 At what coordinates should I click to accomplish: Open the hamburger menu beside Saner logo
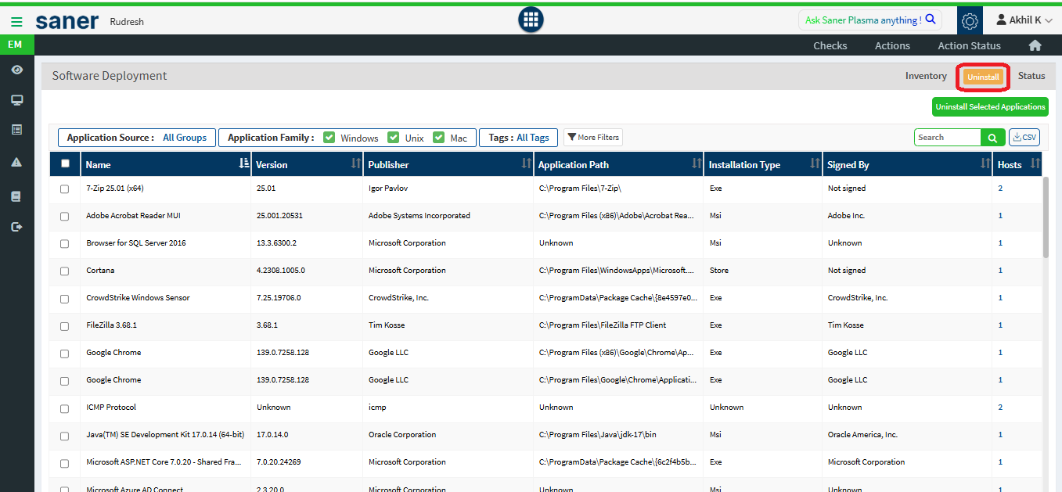[x=16, y=21]
